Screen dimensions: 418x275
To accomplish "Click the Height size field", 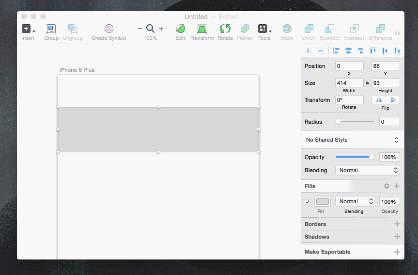I will click(x=386, y=83).
